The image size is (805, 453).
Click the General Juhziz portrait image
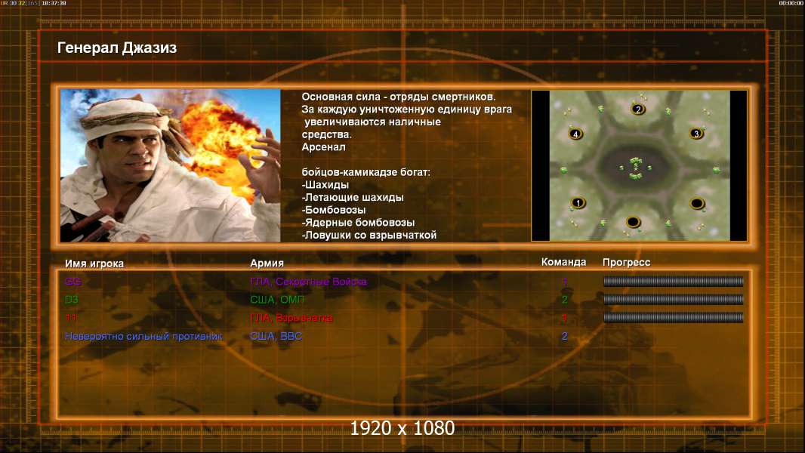point(171,165)
